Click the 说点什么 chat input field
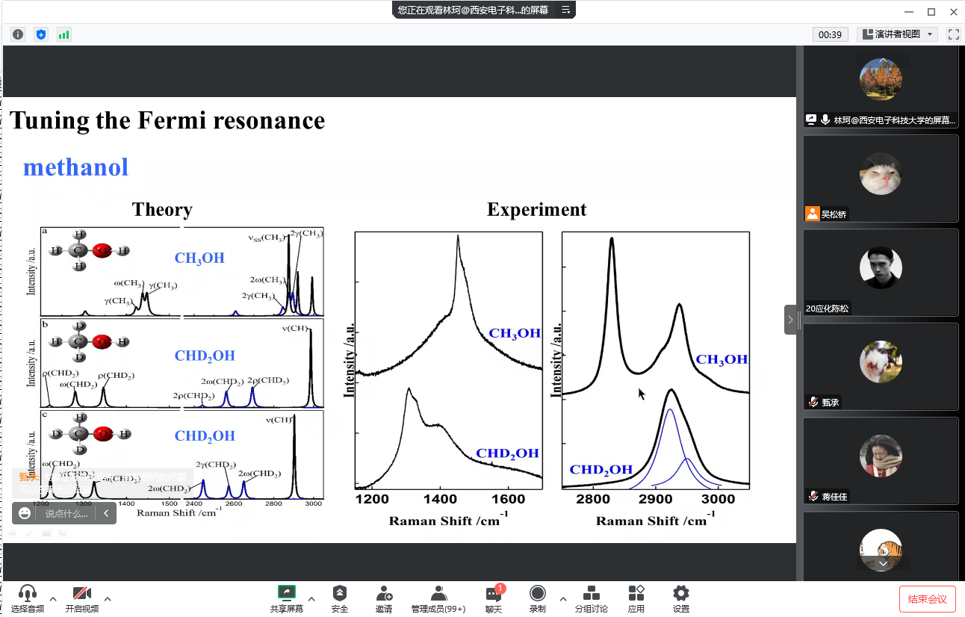Screen dimensions: 965x617 pyautogui.click(x=66, y=513)
